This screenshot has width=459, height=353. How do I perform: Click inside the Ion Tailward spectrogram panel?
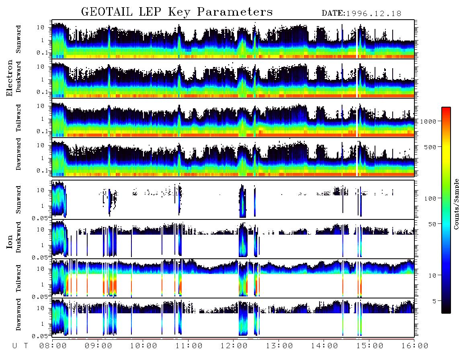click(233, 278)
